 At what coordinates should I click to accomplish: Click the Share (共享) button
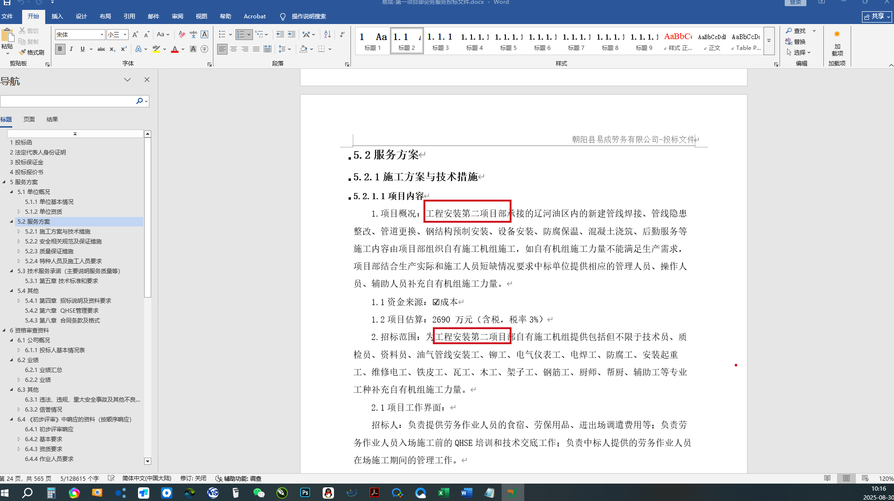tap(877, 16)
